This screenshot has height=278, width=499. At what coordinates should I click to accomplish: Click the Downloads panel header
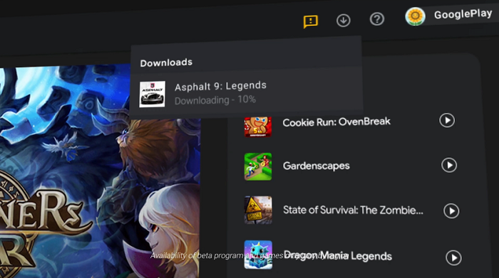pos(166,63)
